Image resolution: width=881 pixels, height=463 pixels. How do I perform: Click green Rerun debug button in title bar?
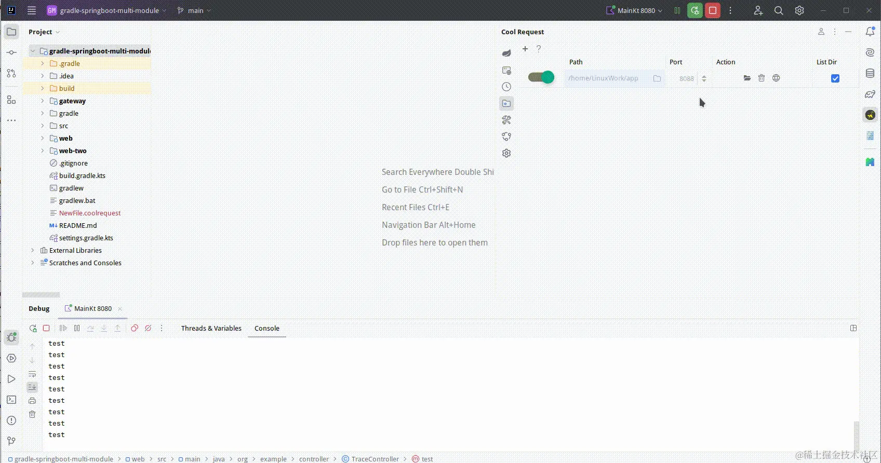pos(695,10)
